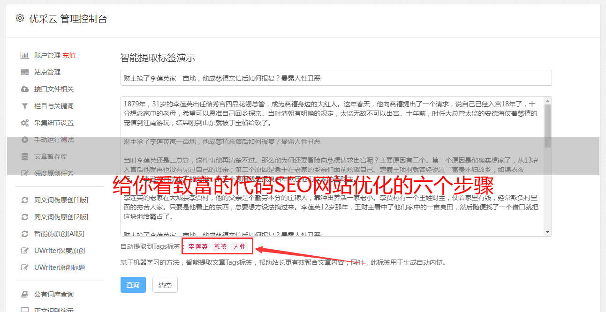Click the 李莲英 extracted tag
This screenshot has height=312, width=606.
[x=198, y=246]
